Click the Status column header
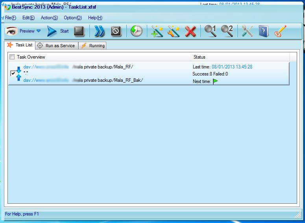 coord(240,57)
